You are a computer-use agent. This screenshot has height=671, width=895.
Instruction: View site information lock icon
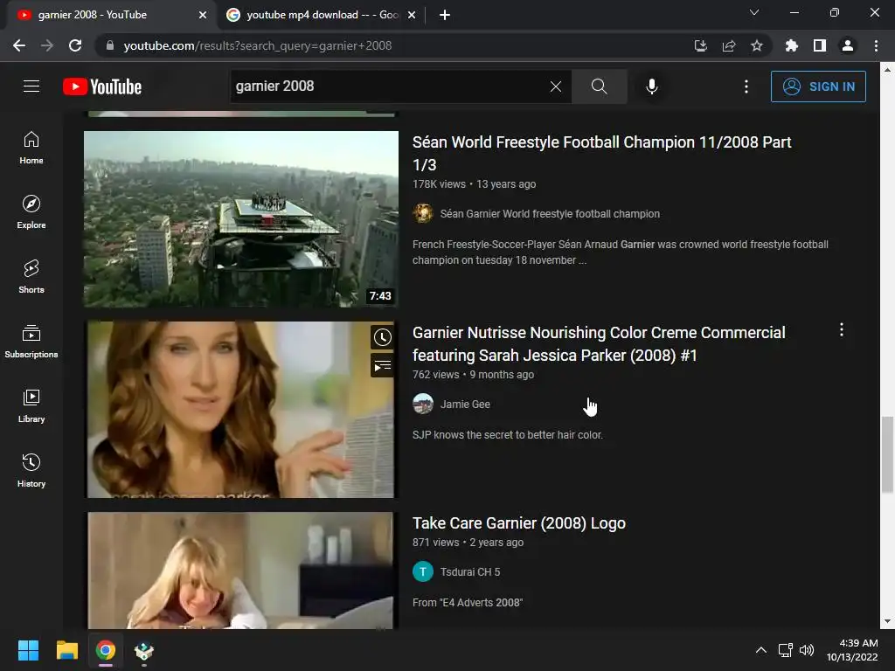pos(110,45)
